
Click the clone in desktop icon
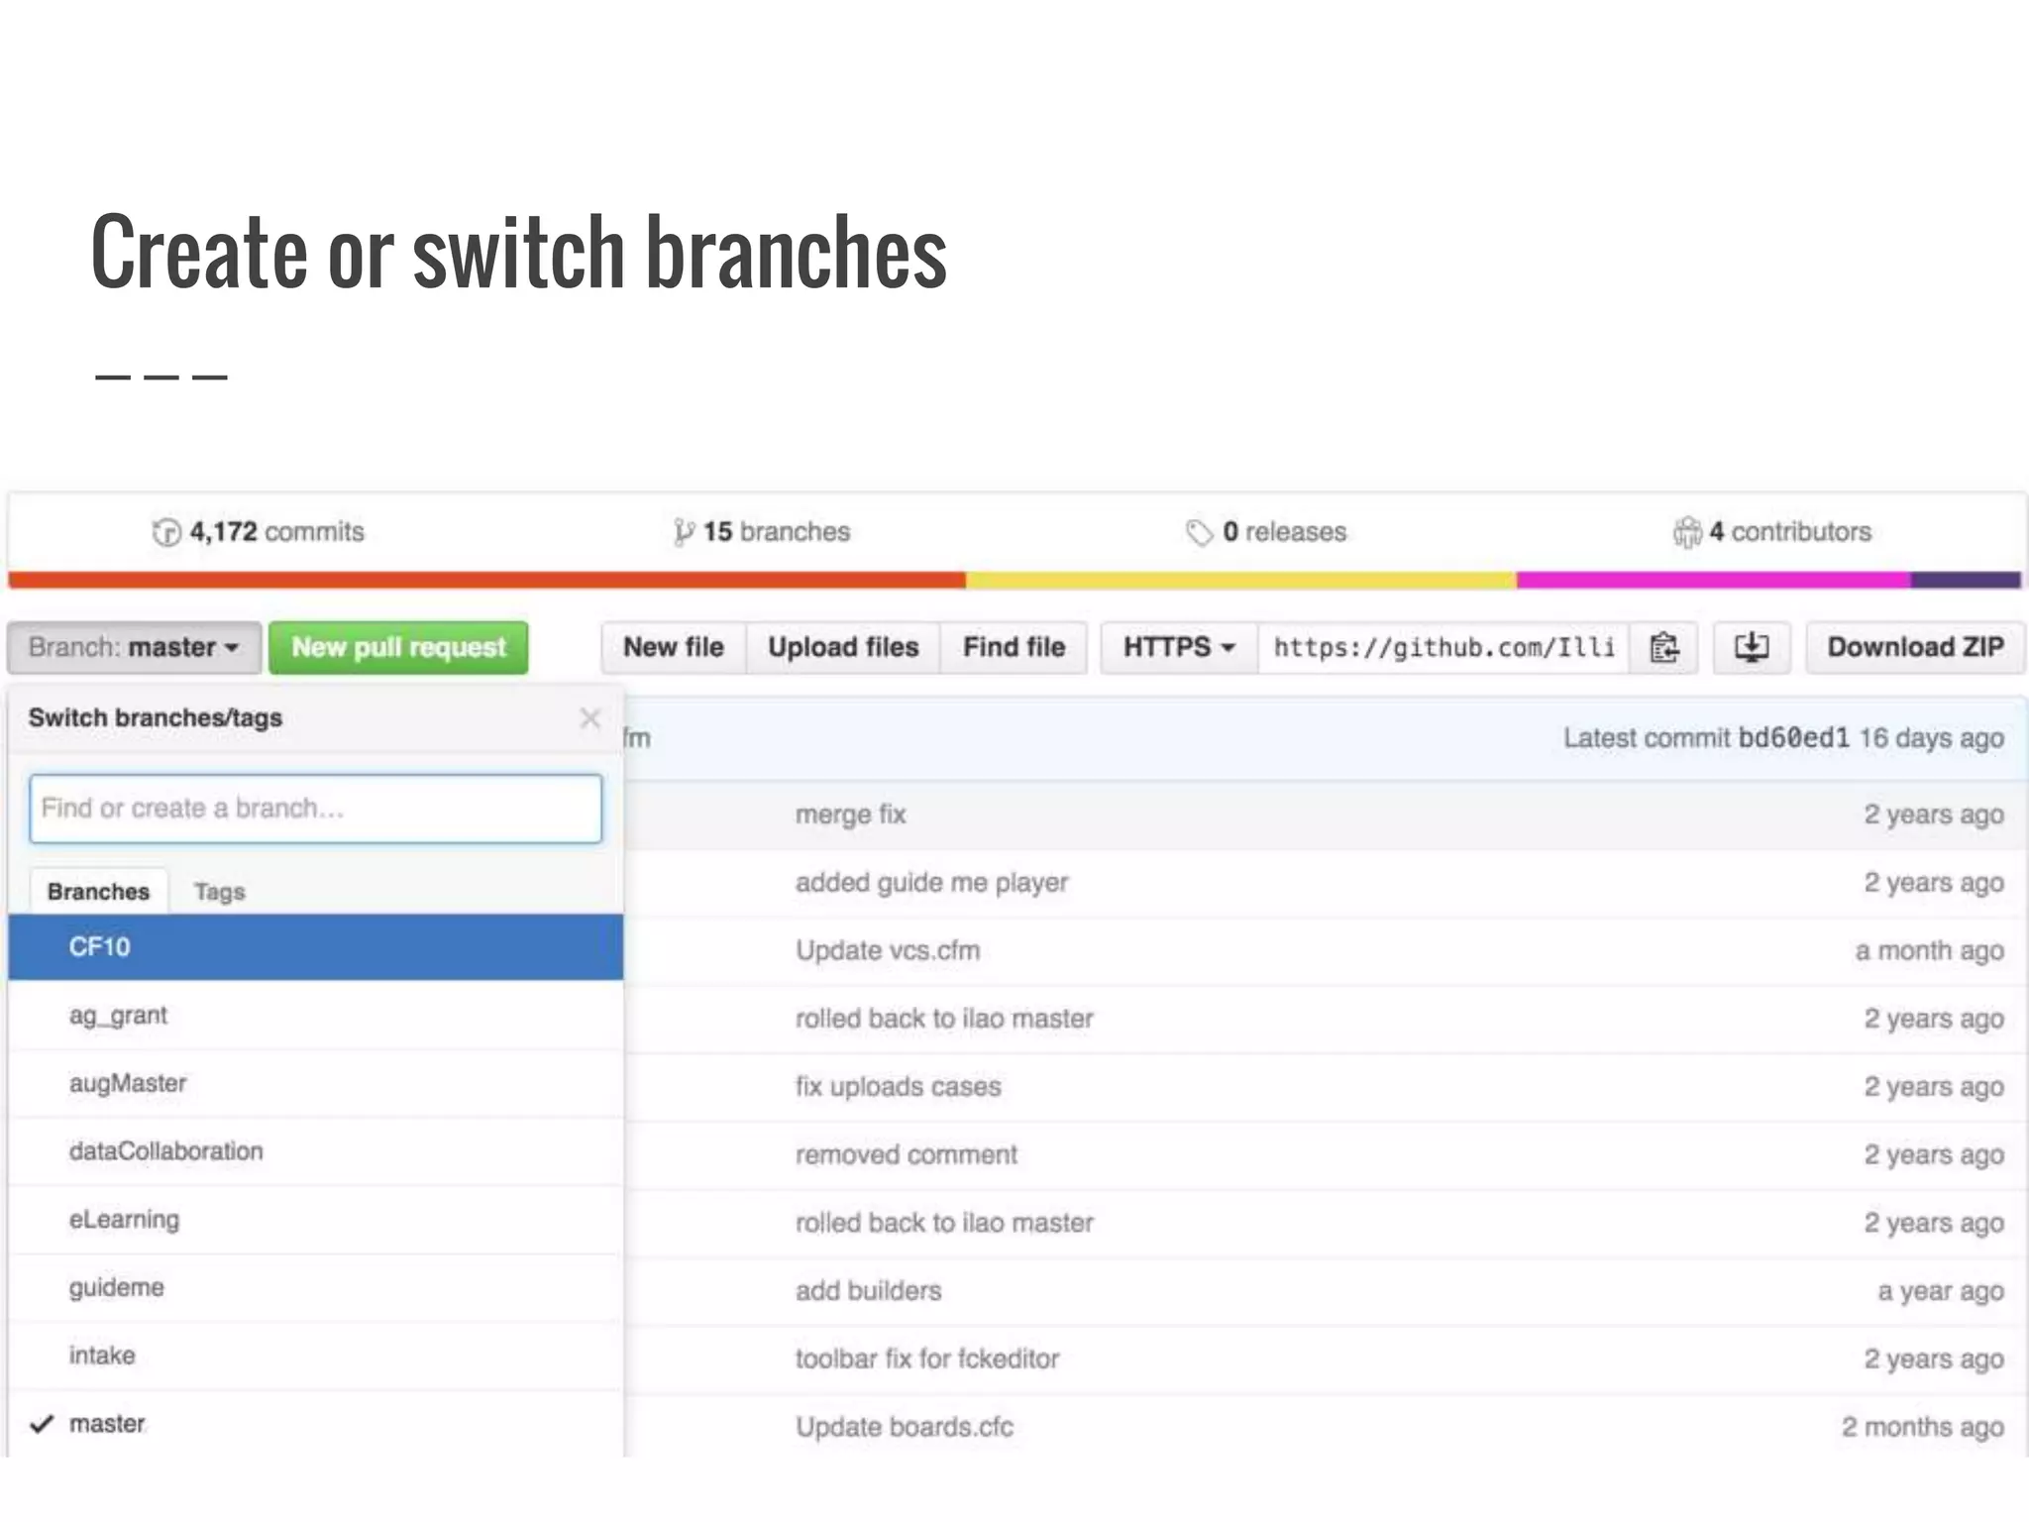click(x=1751, y=647)
